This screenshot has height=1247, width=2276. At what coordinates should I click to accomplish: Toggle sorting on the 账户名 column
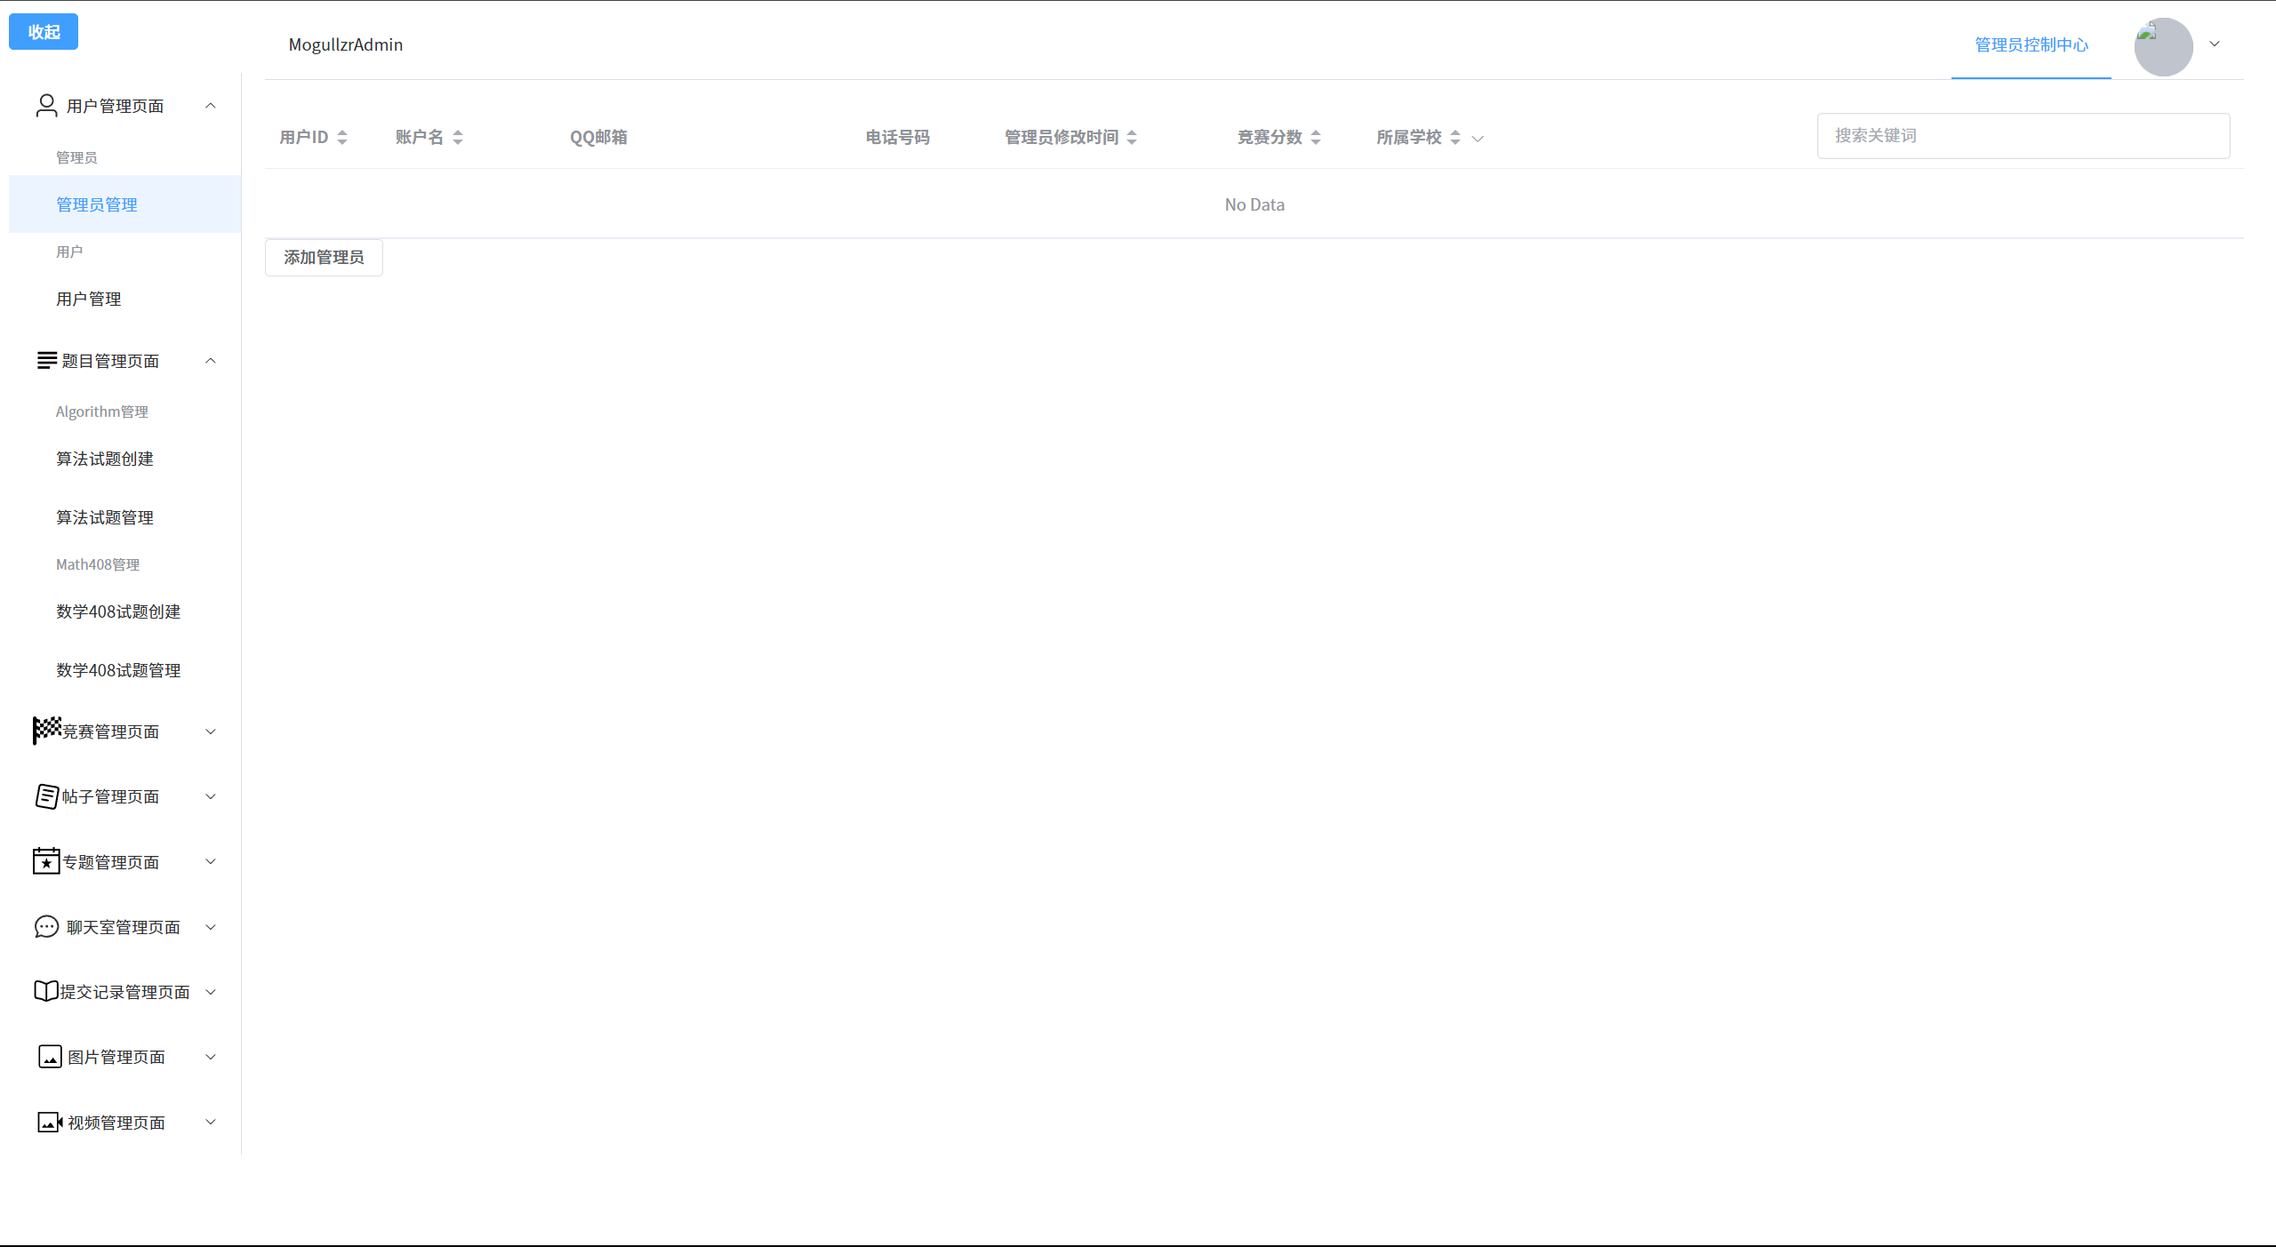click(x=458, y=137)
